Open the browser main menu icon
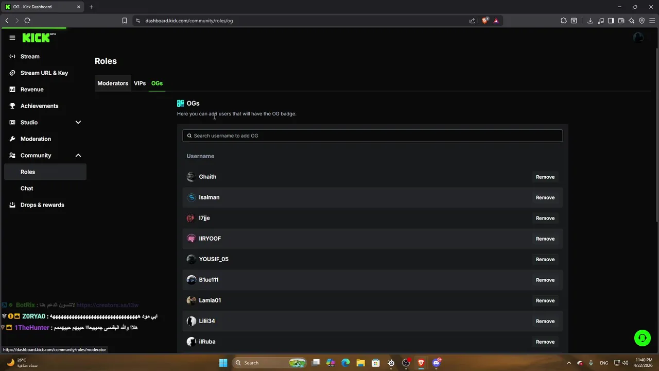 [x=652, y=21]
